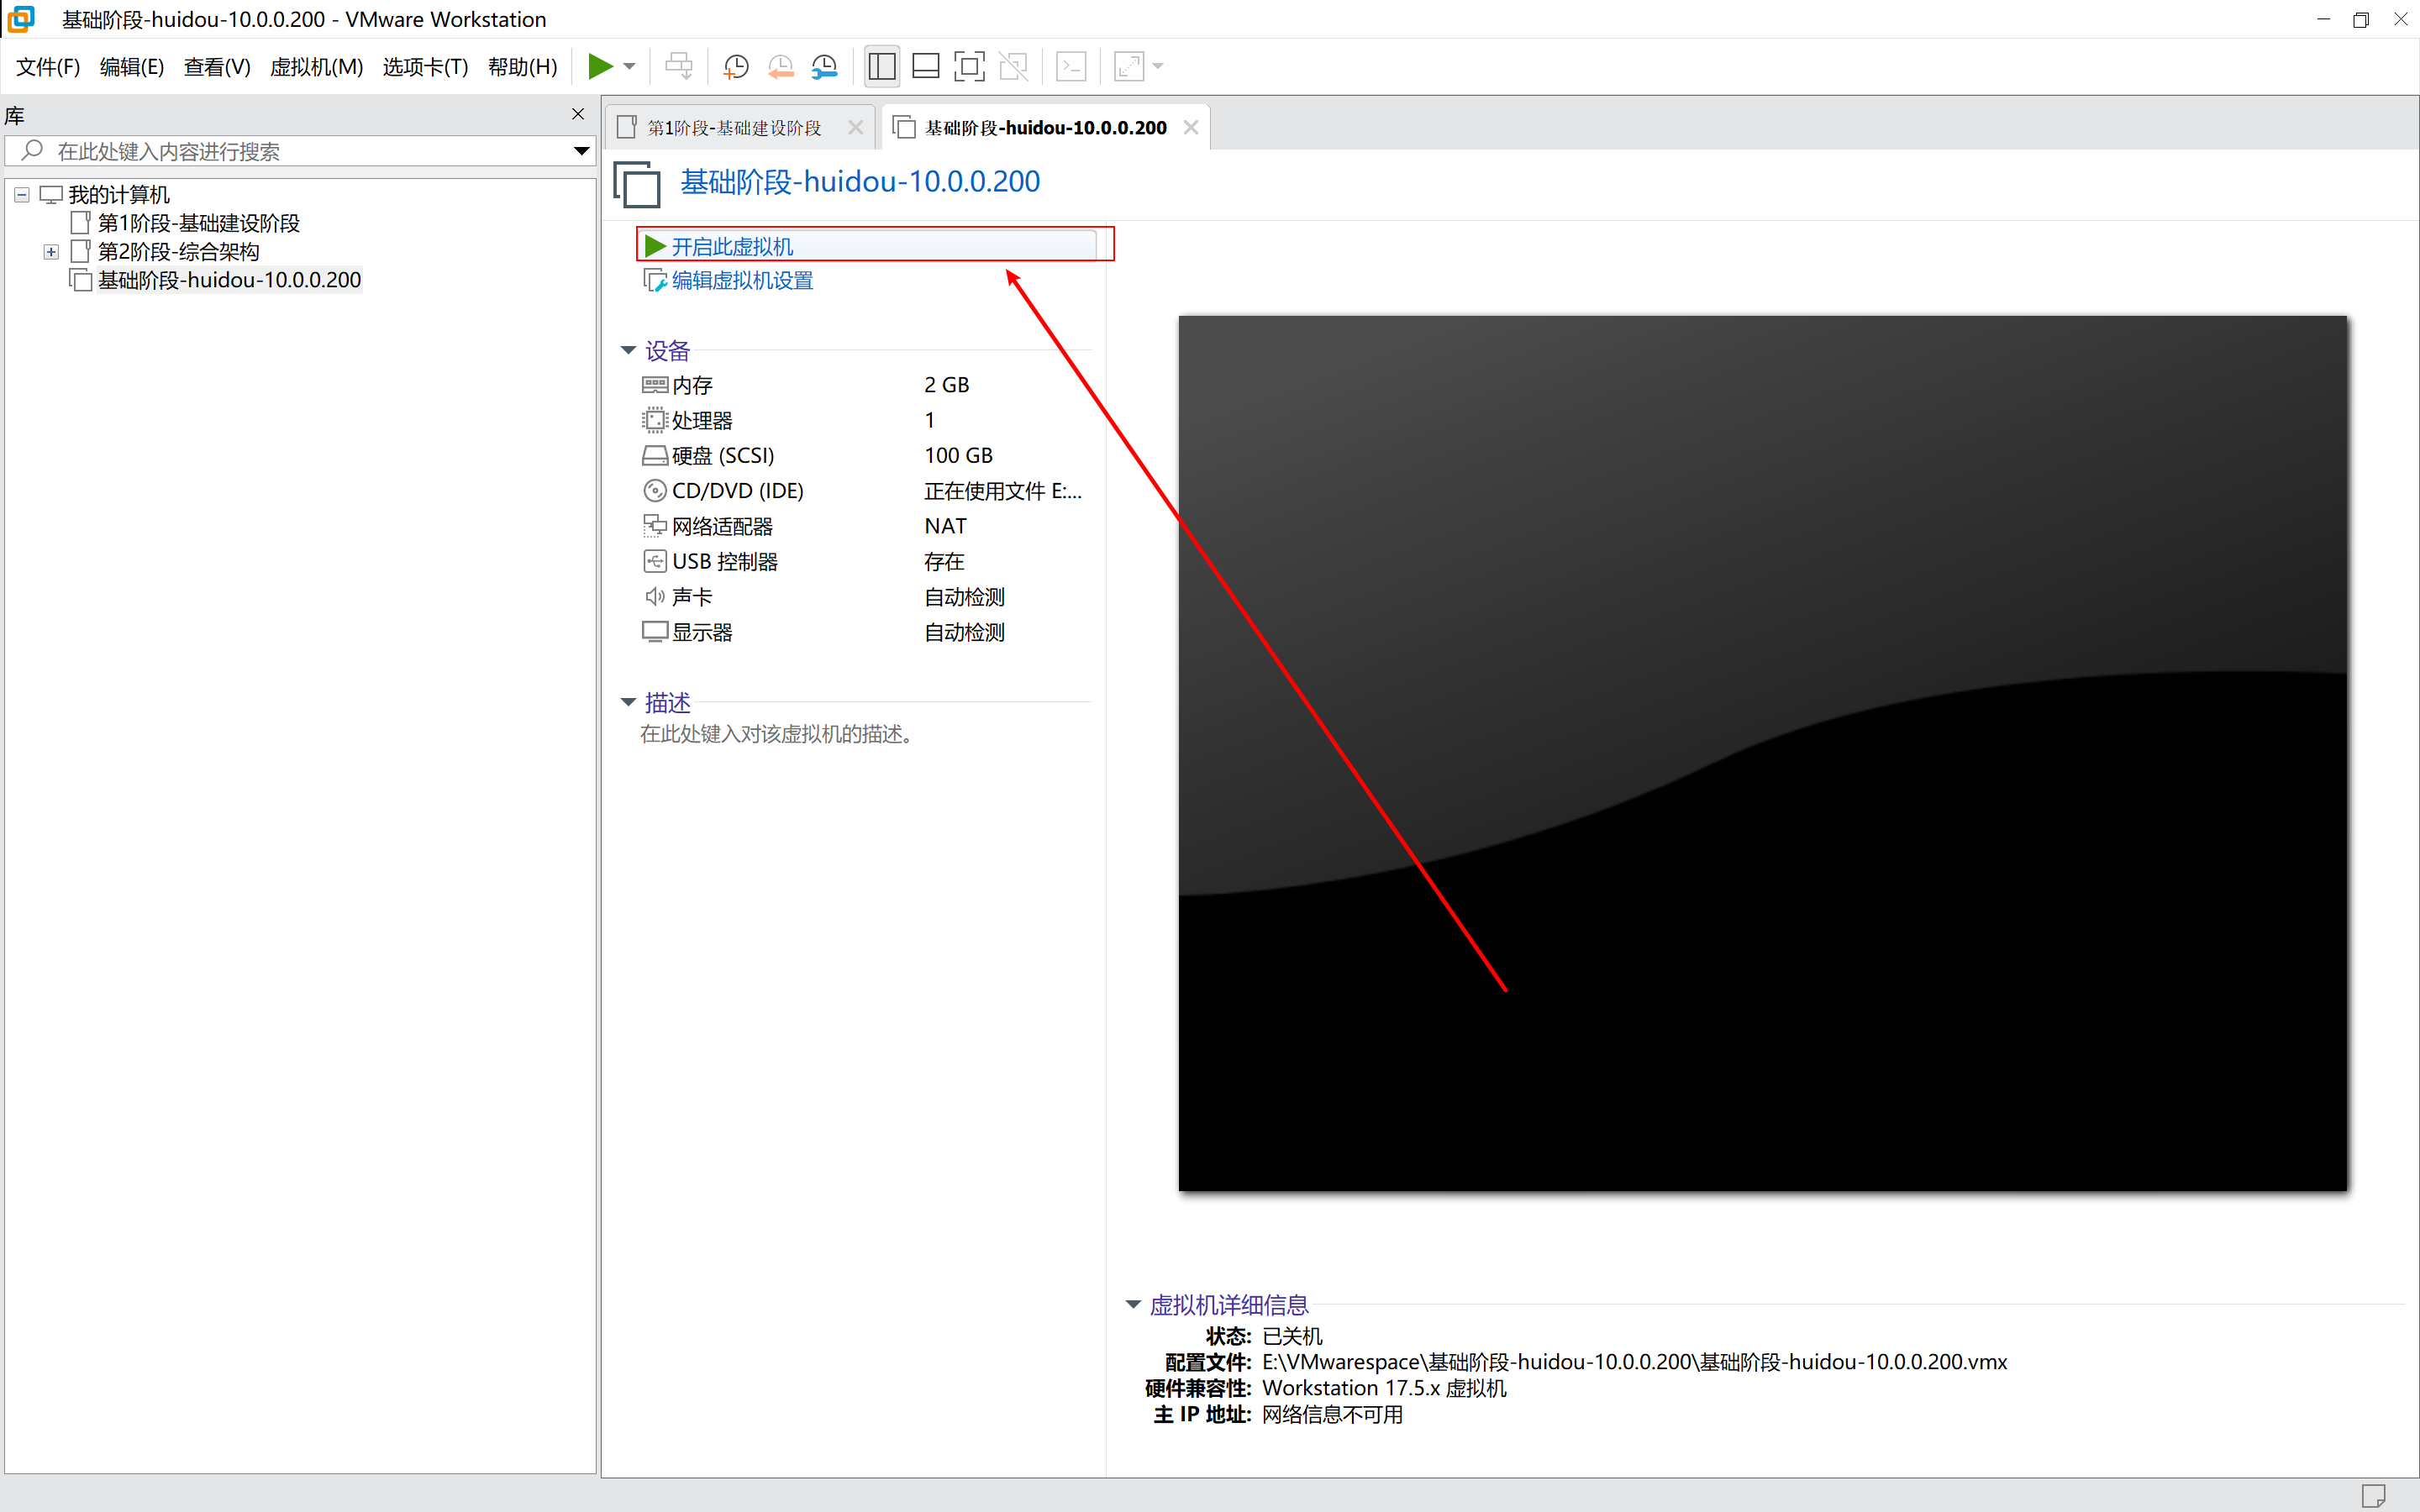The image size is (2420, 1512).
Task: Collapse the 描述 section
Action: pyautogui.click(x=628, y=702)
